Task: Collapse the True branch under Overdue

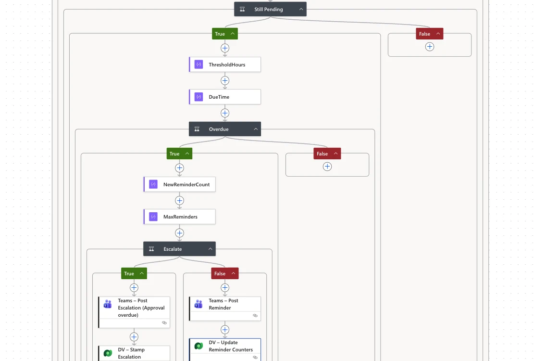Action: click(x=187, y=154)
